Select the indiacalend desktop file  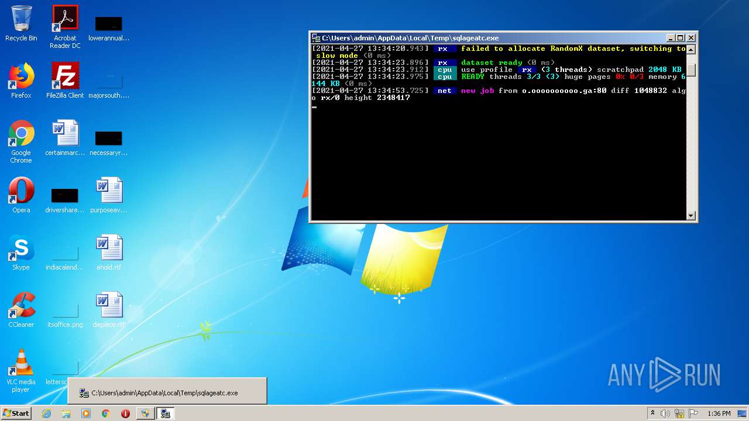[x=65, y=257]
